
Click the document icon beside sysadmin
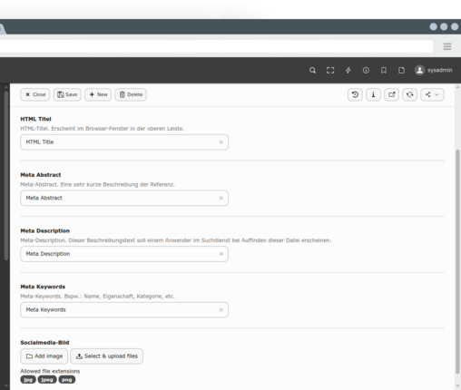point(401,71)
